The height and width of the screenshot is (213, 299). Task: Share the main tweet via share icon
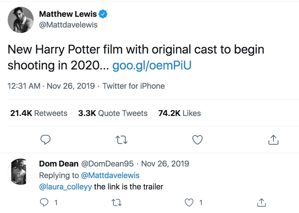click(x=273, y=140)
